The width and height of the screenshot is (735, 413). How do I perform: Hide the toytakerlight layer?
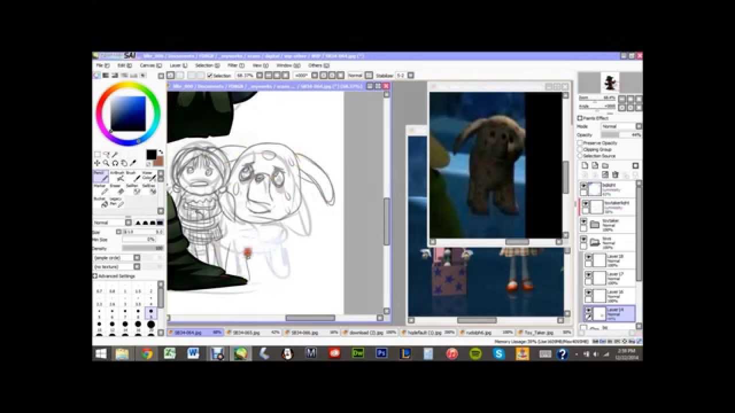(586, 204)
